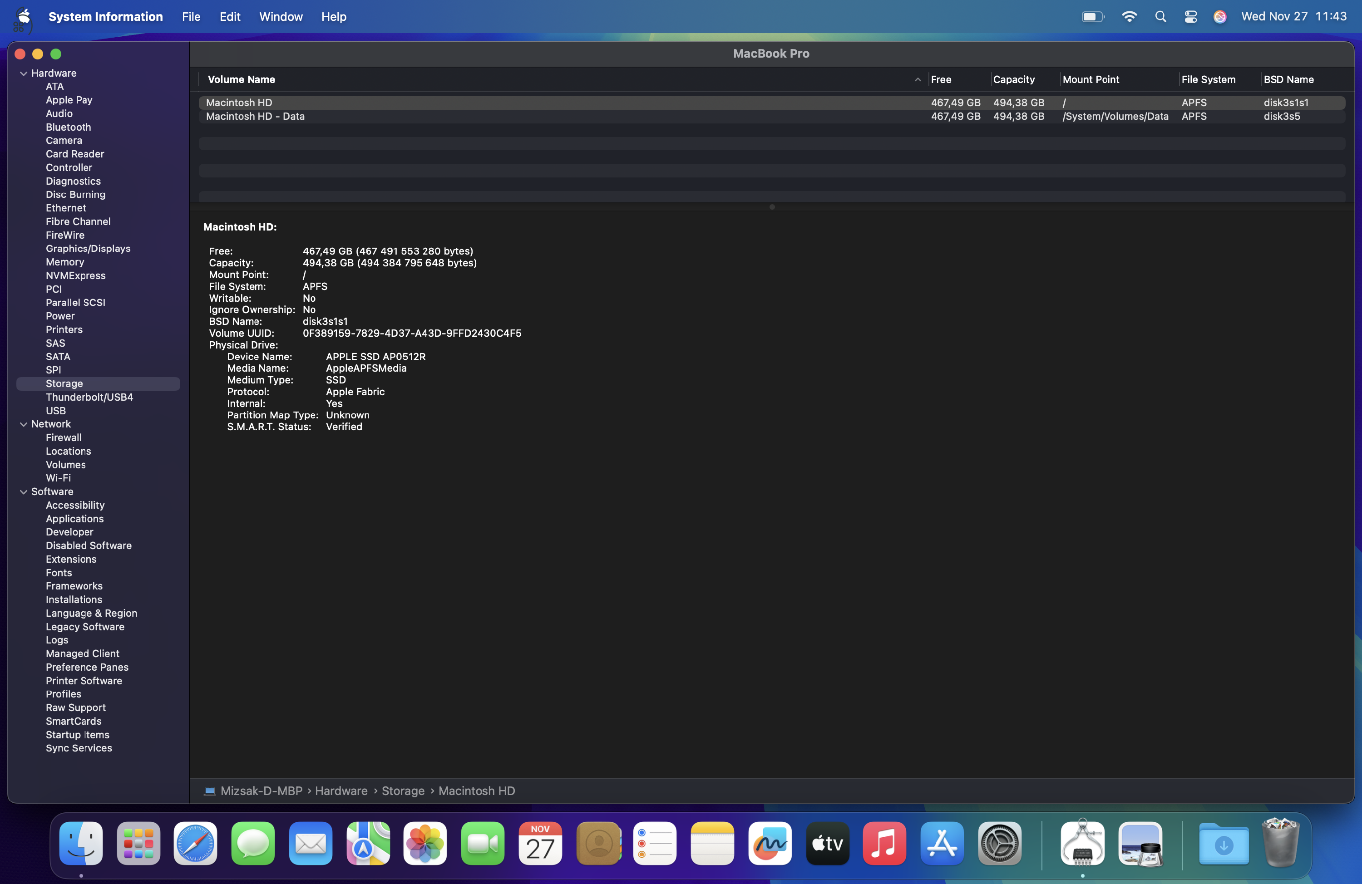Select Thunderbolt/USB4 in sidebar
This screenshot has height=884, width=1362.
[x=89, y=397]
